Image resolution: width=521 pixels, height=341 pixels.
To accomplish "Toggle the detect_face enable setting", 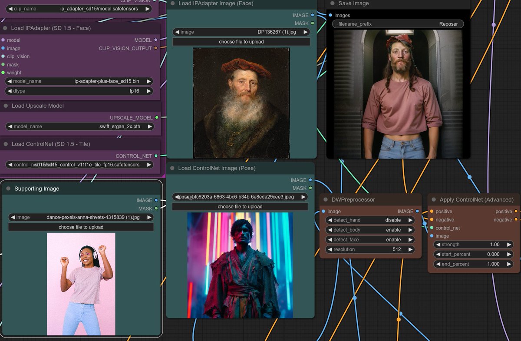I will tap(370, 240).
